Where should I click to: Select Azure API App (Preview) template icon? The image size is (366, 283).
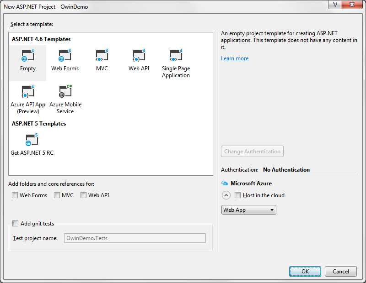pyautogui.click(x=28, y=91)
